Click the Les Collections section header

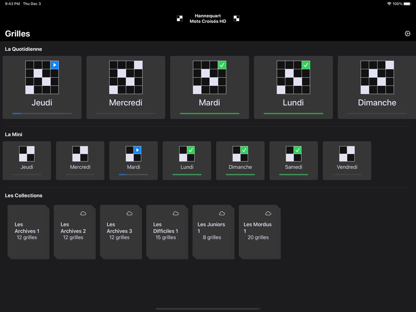24,196
